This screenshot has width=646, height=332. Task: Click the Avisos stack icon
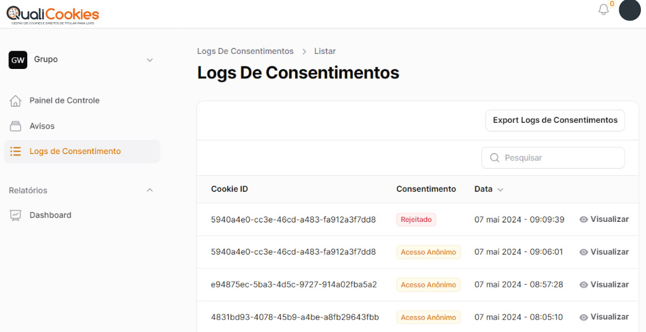pos(16,126)
